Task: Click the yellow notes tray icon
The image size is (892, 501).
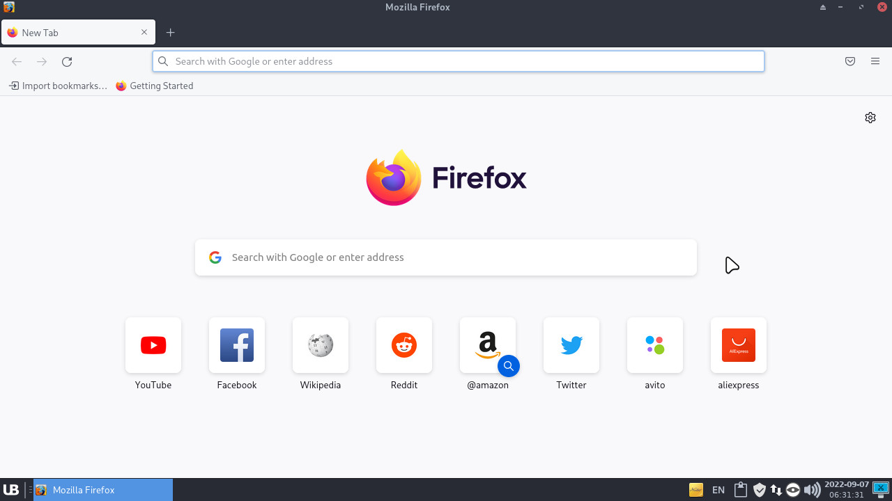Action: point(696,490)
